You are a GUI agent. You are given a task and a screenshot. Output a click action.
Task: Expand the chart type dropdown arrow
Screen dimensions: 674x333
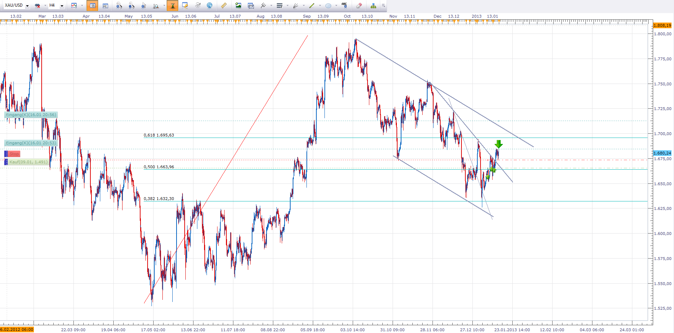pyautogui.click(x=82, y=6)
